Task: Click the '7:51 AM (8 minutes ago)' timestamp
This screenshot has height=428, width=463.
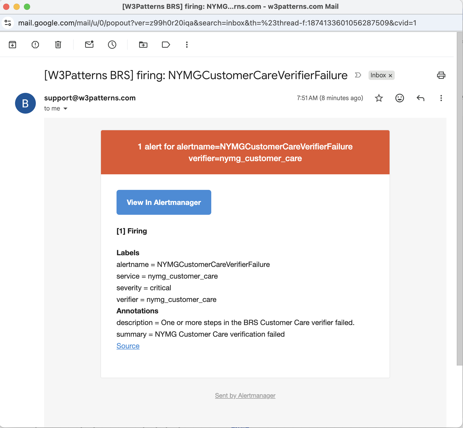Action: pyautogui.click(x=330, y=98)
